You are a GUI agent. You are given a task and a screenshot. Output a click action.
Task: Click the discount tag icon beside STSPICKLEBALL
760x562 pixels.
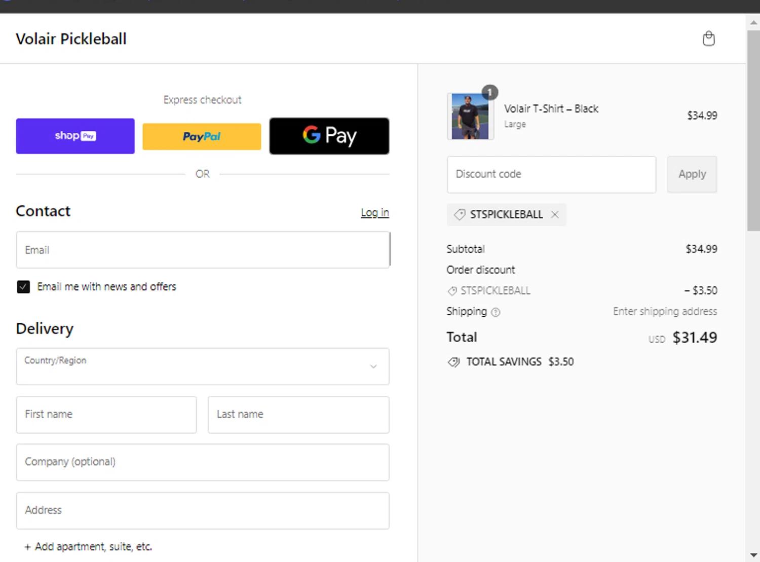pyautogui.click(x=460, y=215)
